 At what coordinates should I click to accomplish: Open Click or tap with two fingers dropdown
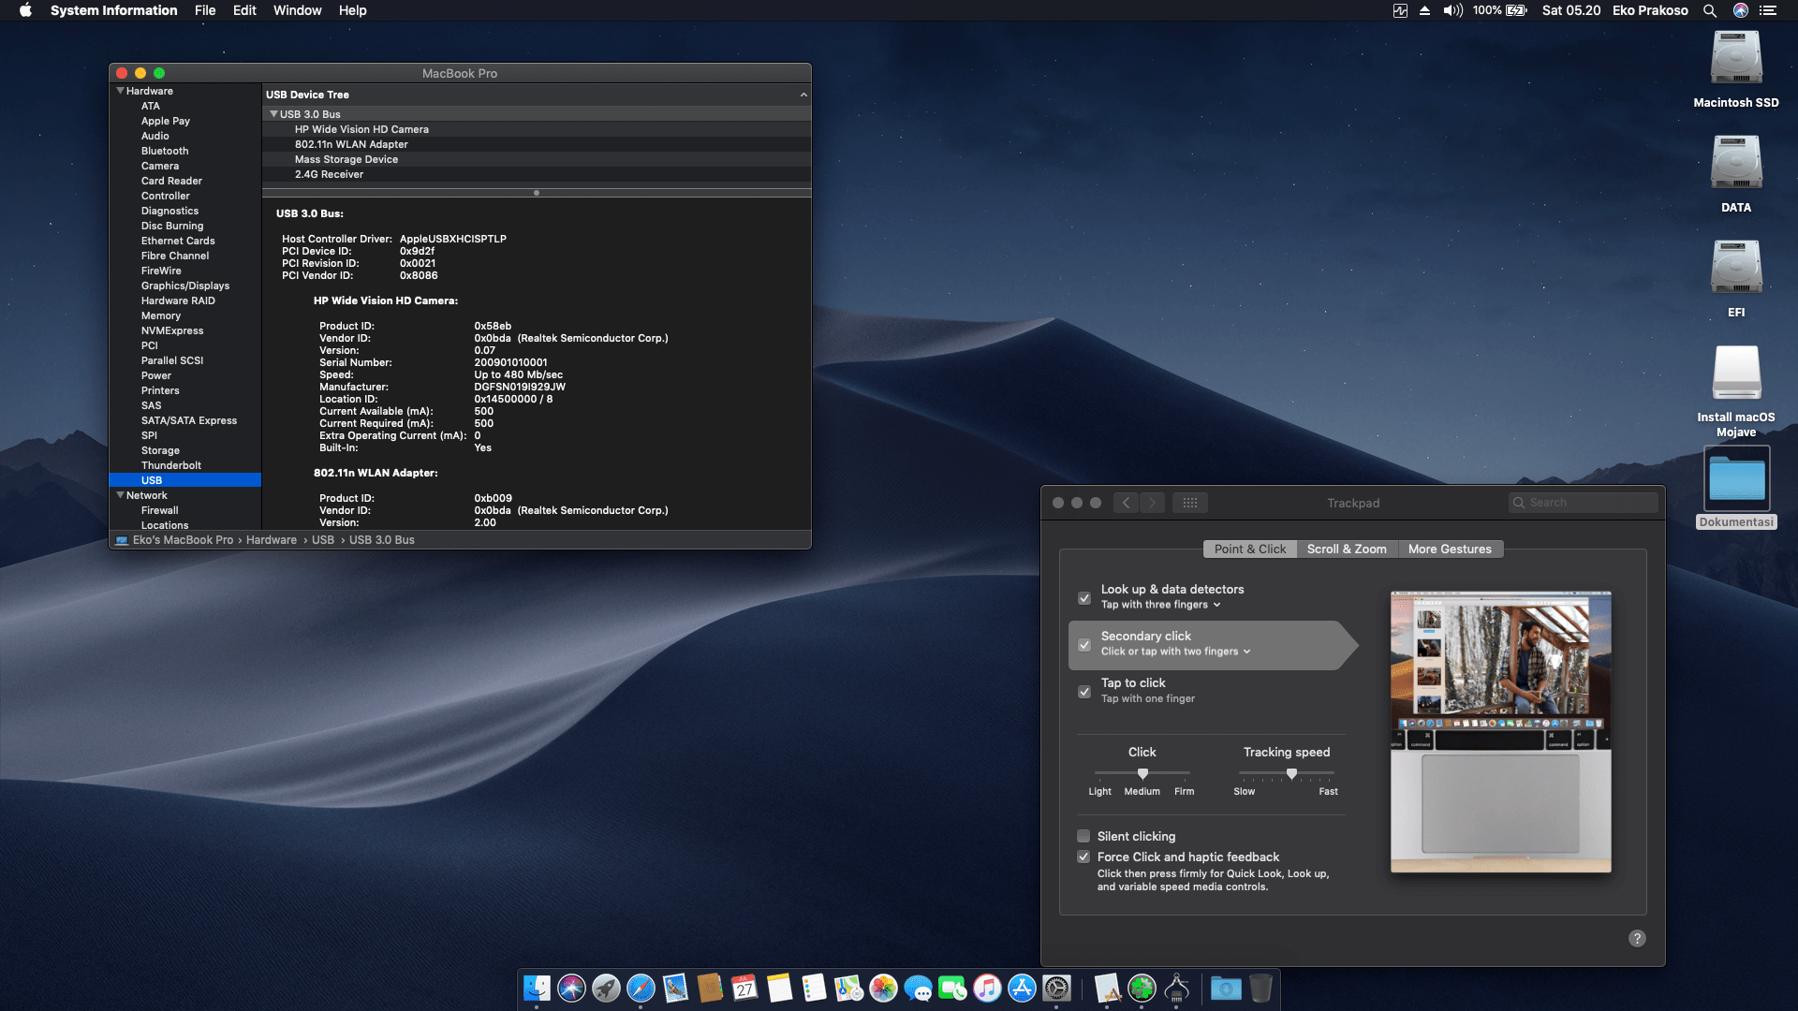pyautogui.click(x=1175, y=652)
